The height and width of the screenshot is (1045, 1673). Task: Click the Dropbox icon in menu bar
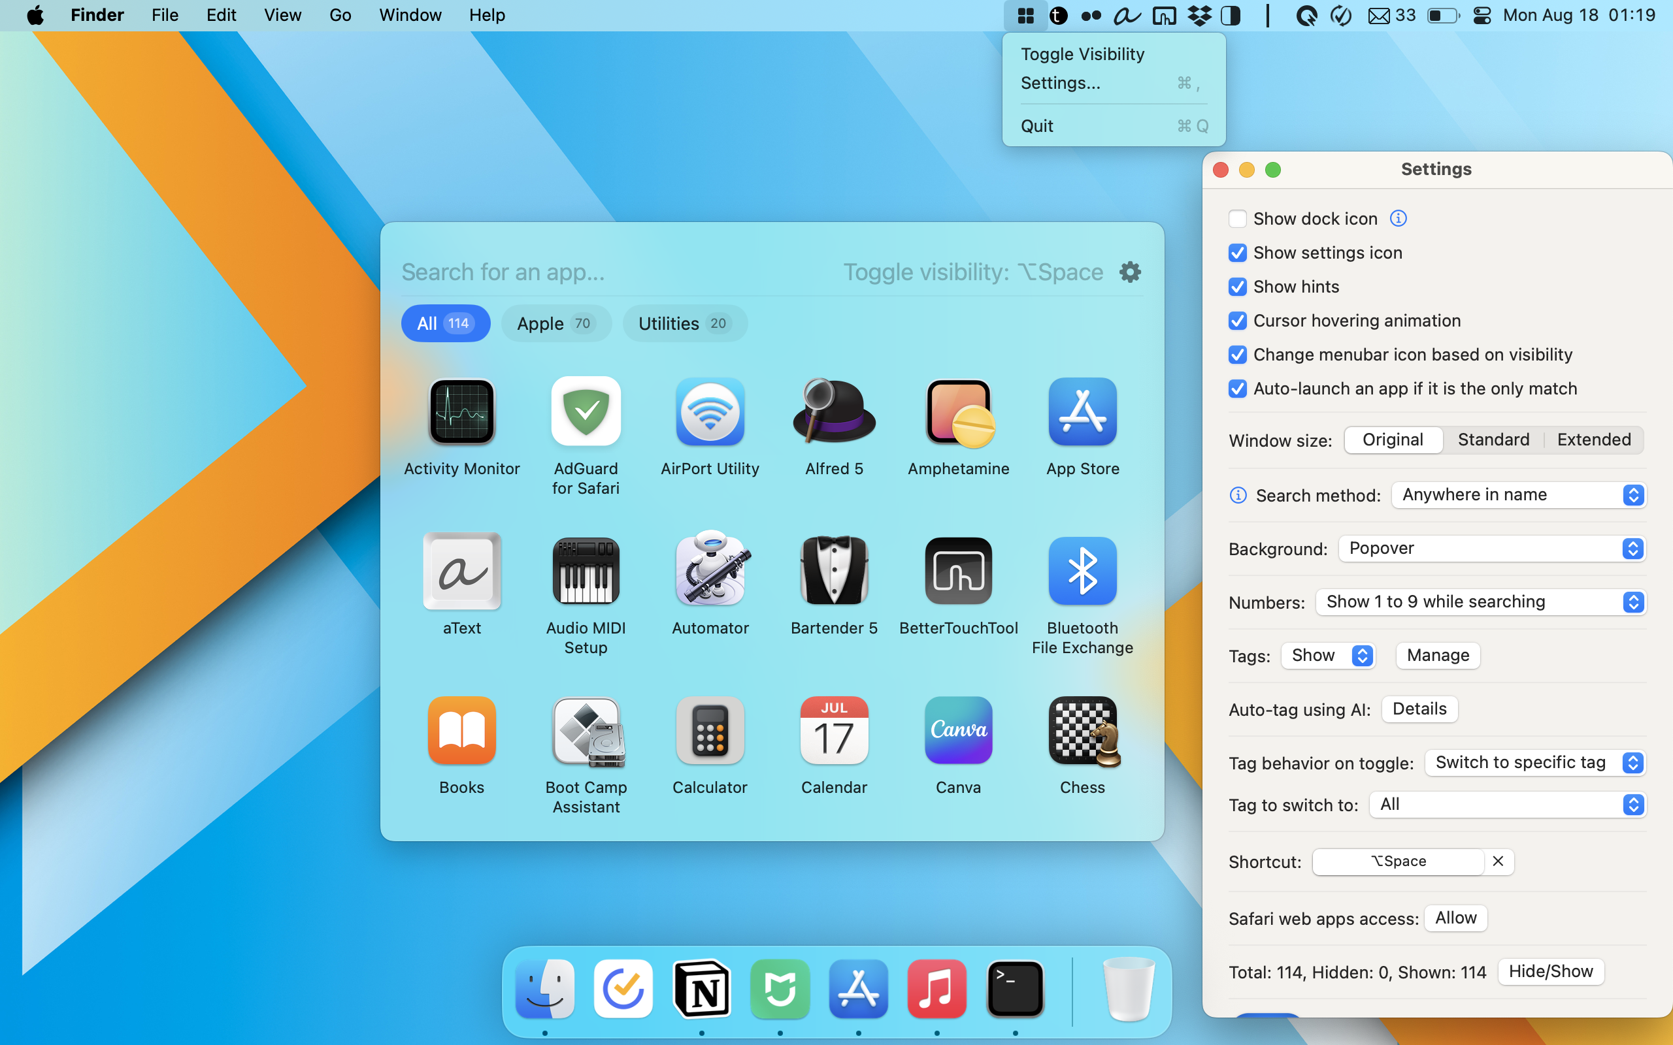coord(1199,15)
